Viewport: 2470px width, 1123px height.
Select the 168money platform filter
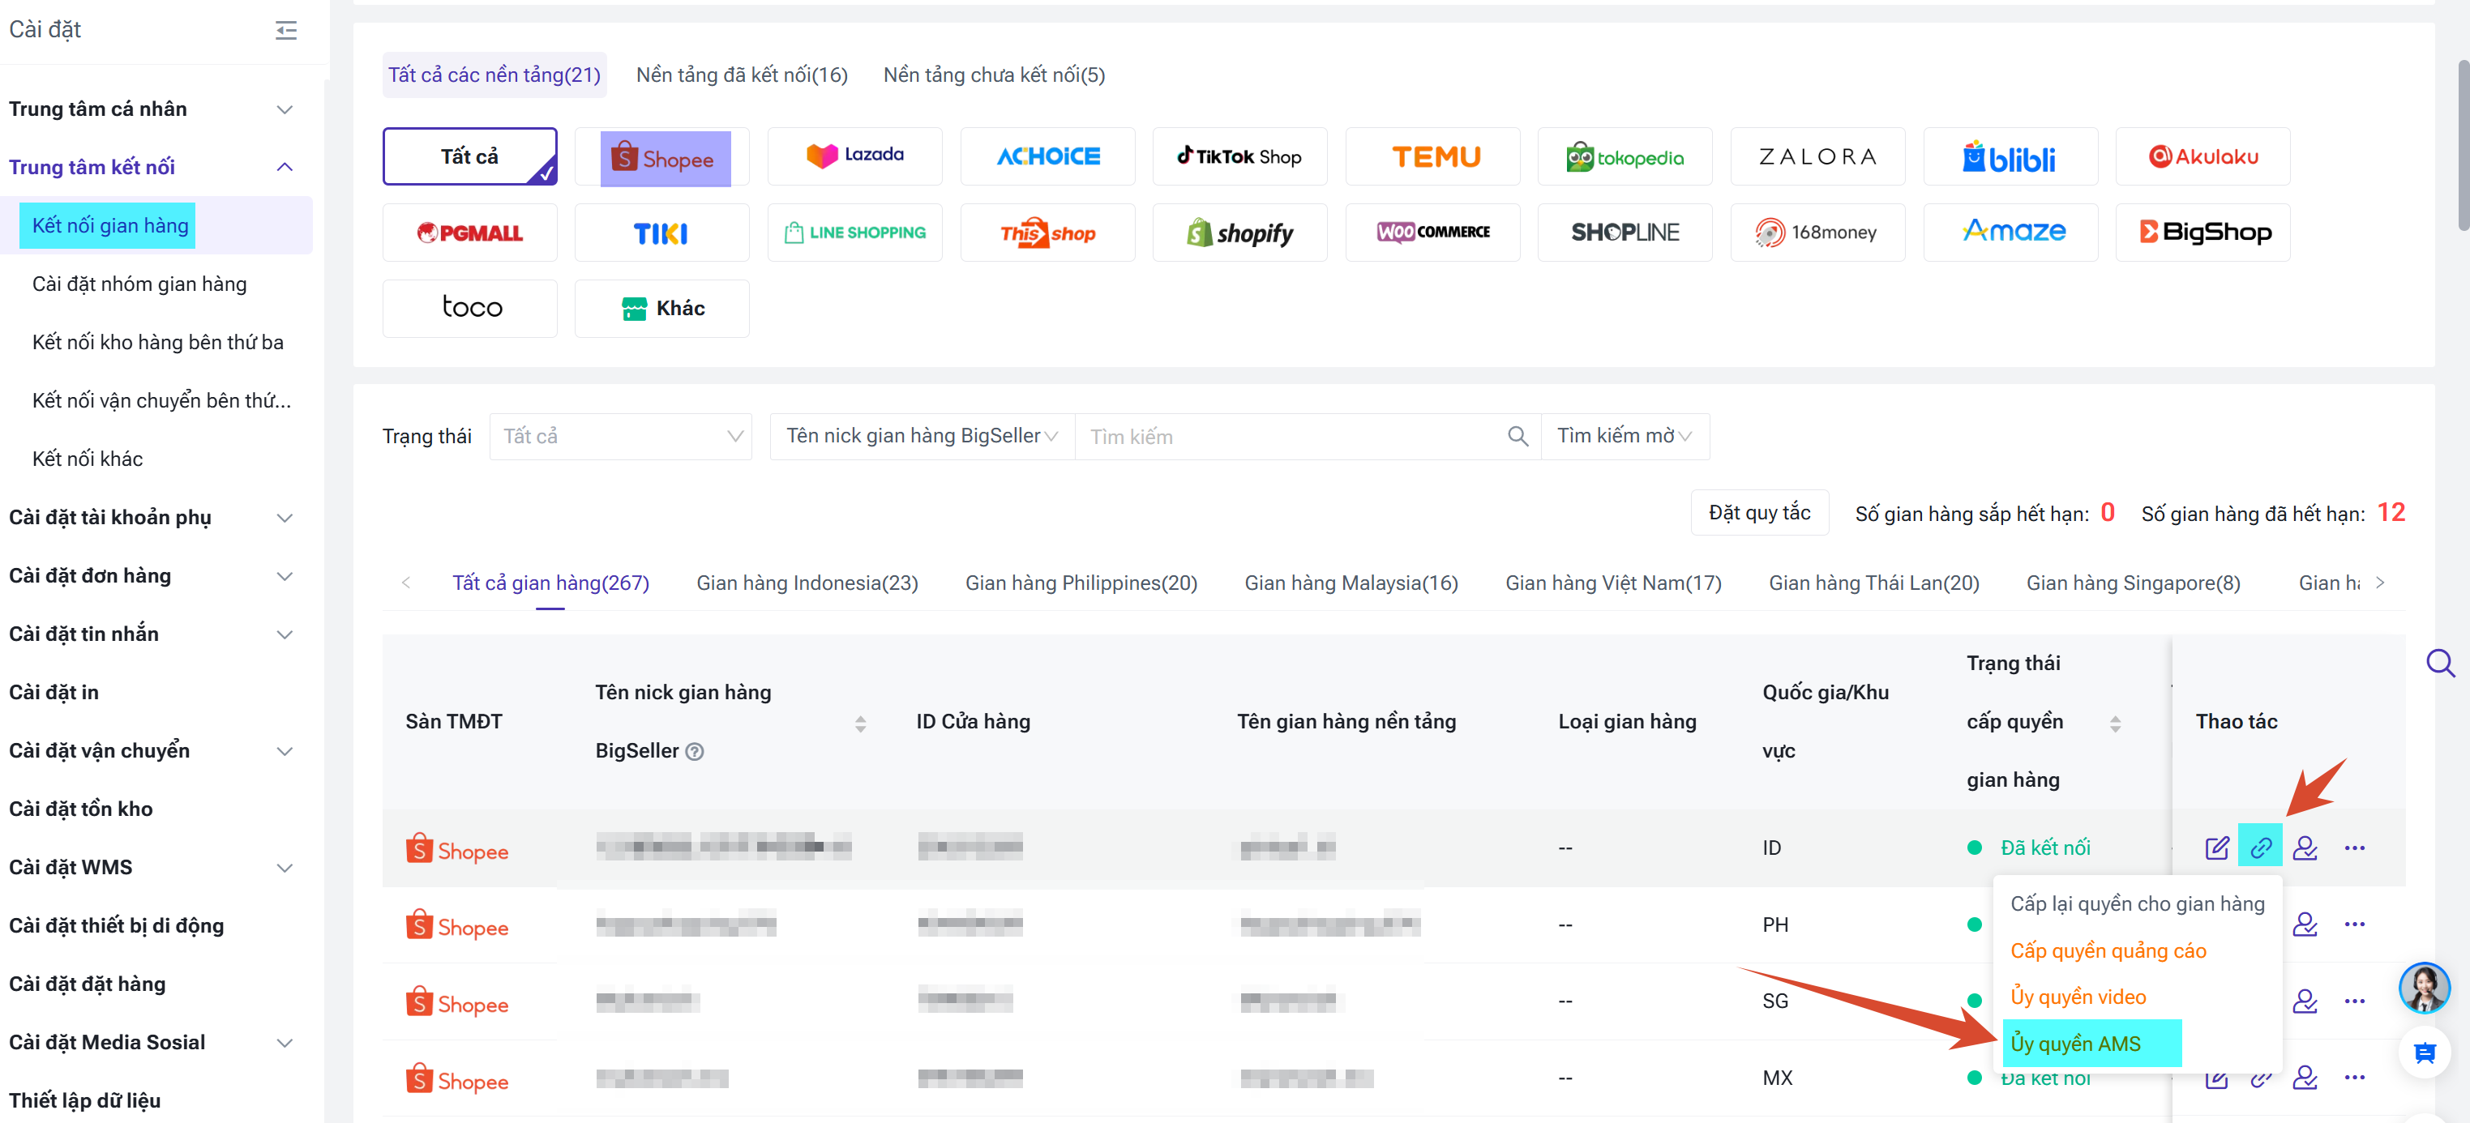pyautogui.click(x=1817, y=233)
